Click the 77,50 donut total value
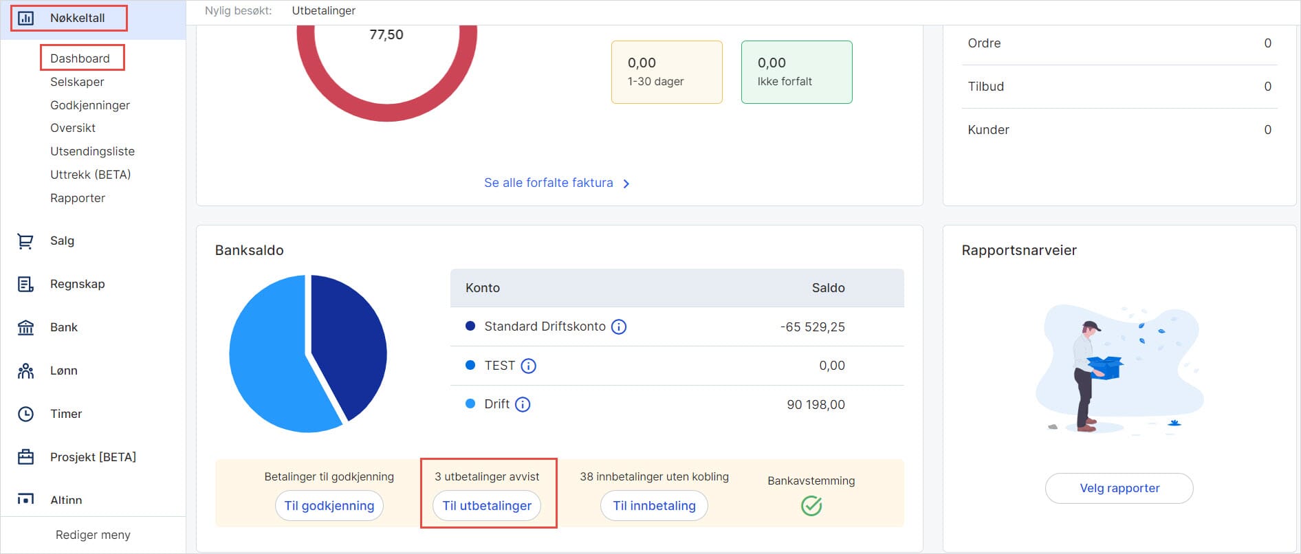 (386, 34)
